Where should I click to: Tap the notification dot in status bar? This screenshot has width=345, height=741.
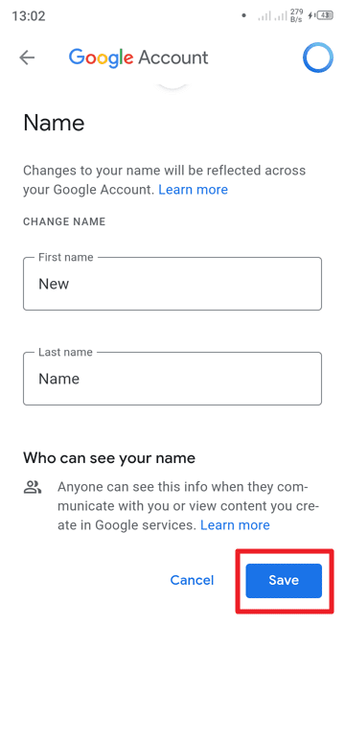(x=243, y=15)
